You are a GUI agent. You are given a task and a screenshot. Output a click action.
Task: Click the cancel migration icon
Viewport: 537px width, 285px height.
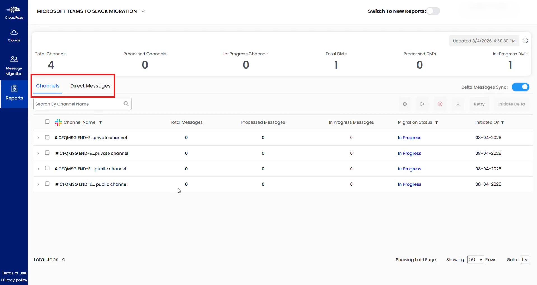click(440, 104)
